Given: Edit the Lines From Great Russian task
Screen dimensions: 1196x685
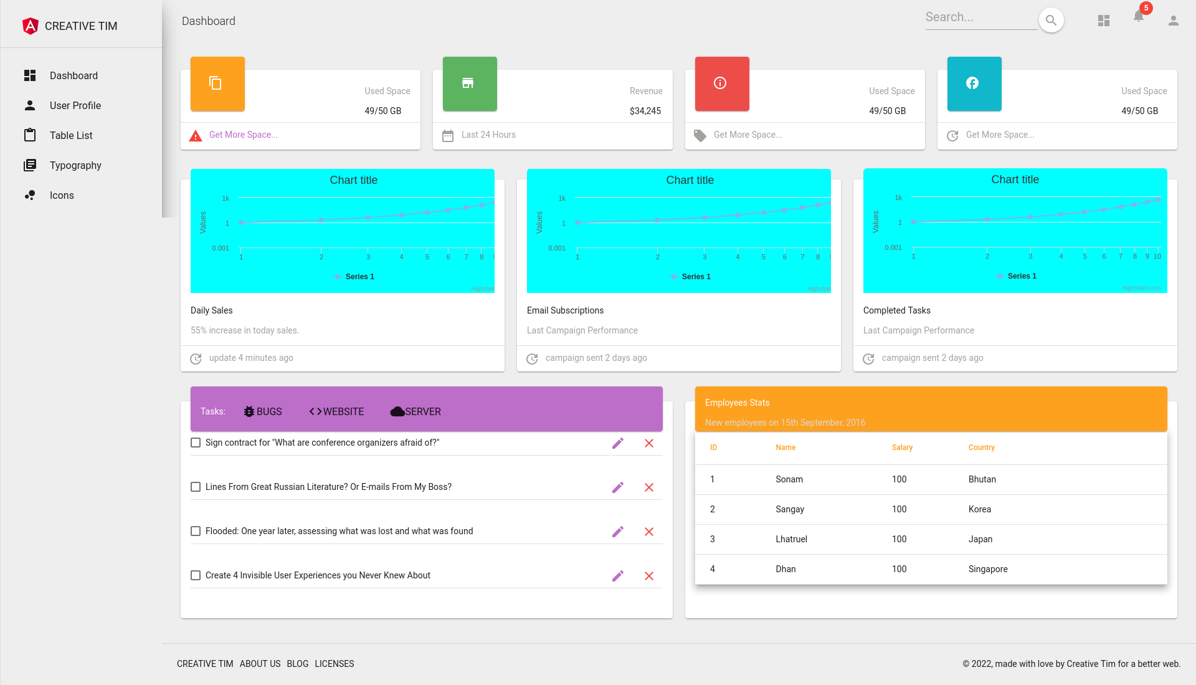Looking at the screenshot, I should click(x=617, y=487).
